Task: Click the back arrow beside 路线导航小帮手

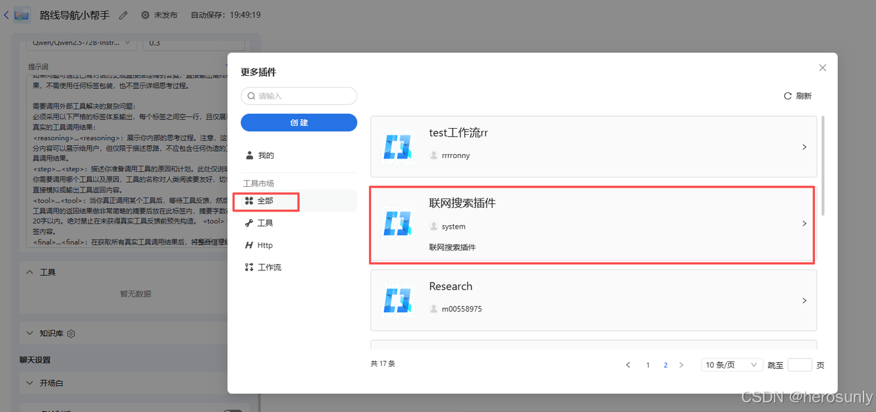Action: coord(7,14)
